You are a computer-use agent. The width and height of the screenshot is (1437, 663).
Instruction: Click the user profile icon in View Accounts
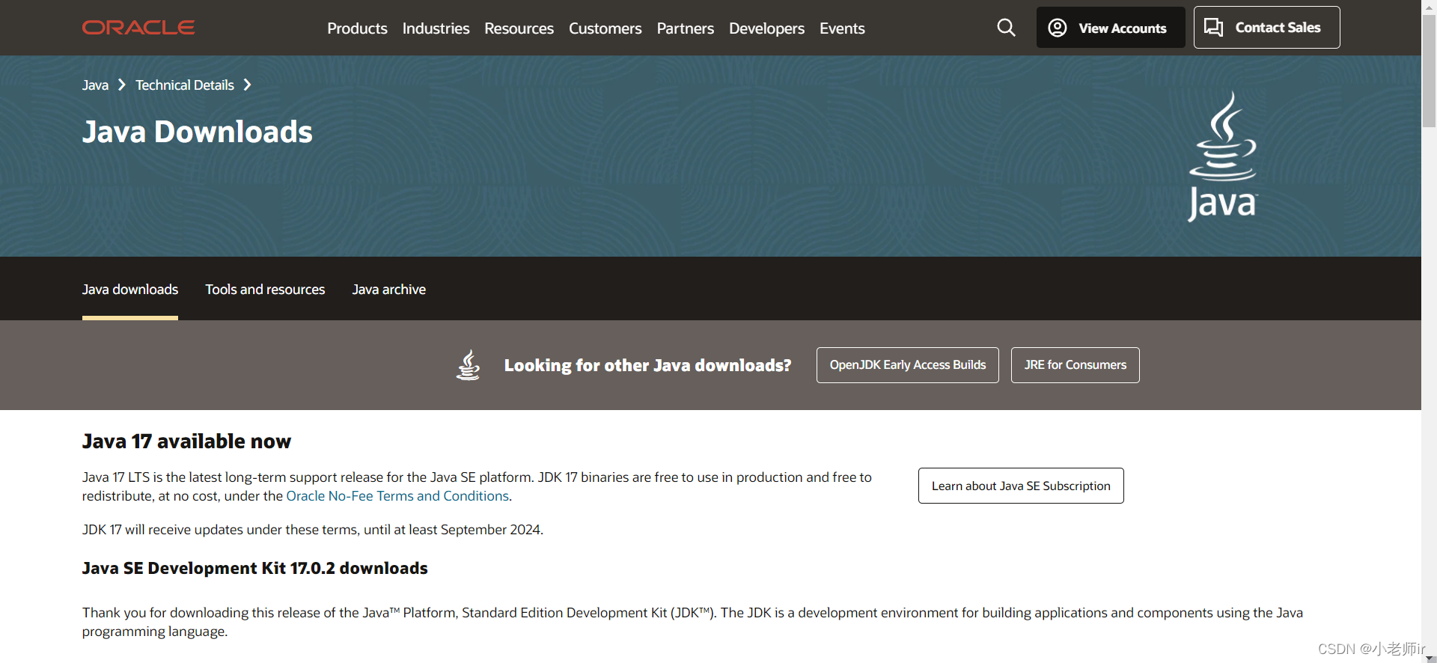pos(1057,28)
